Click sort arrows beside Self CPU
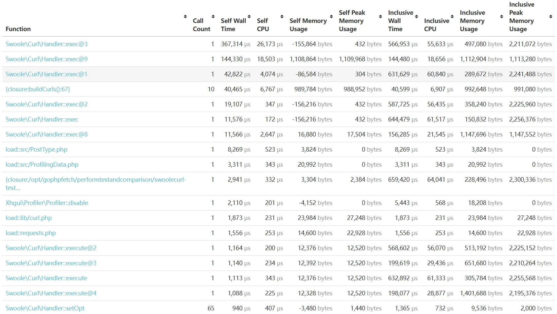Image resolution: width=557 pixels, height=314 pixels. 282,17
